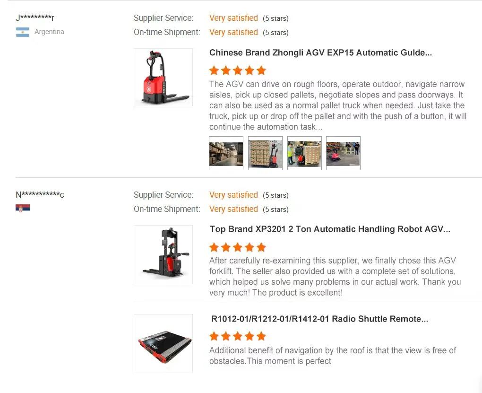Open the Zhongli AGV EXP15 product image
The width and height of the screenshot is (482, 393).
(163, 78)
